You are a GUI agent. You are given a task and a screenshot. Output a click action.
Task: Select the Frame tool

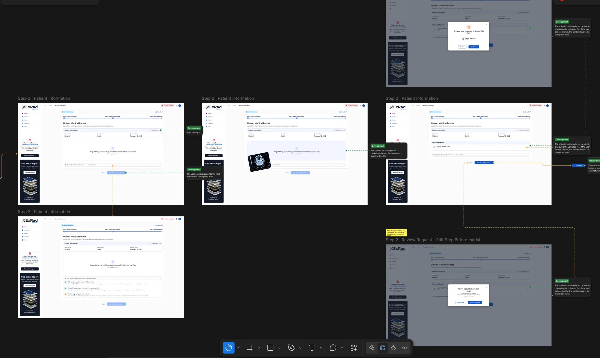pyautogui.click(x=249, y=348)
